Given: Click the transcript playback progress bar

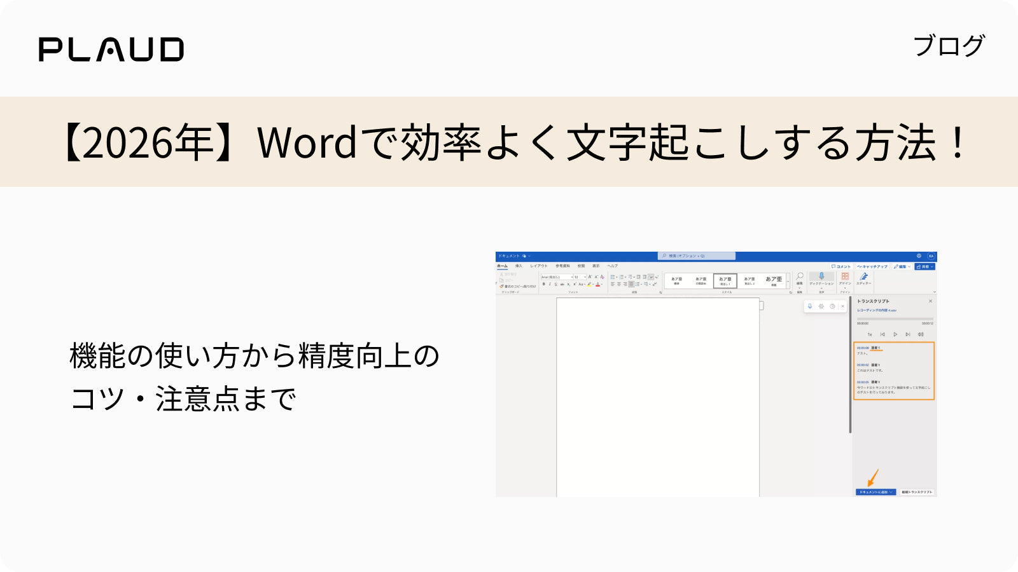Looking at the screenshot, I should coord(895,318).
